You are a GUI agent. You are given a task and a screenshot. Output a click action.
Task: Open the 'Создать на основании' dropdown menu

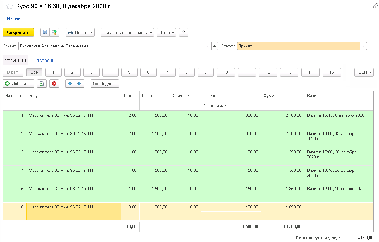pyautogui.click(x=127, y=32)
